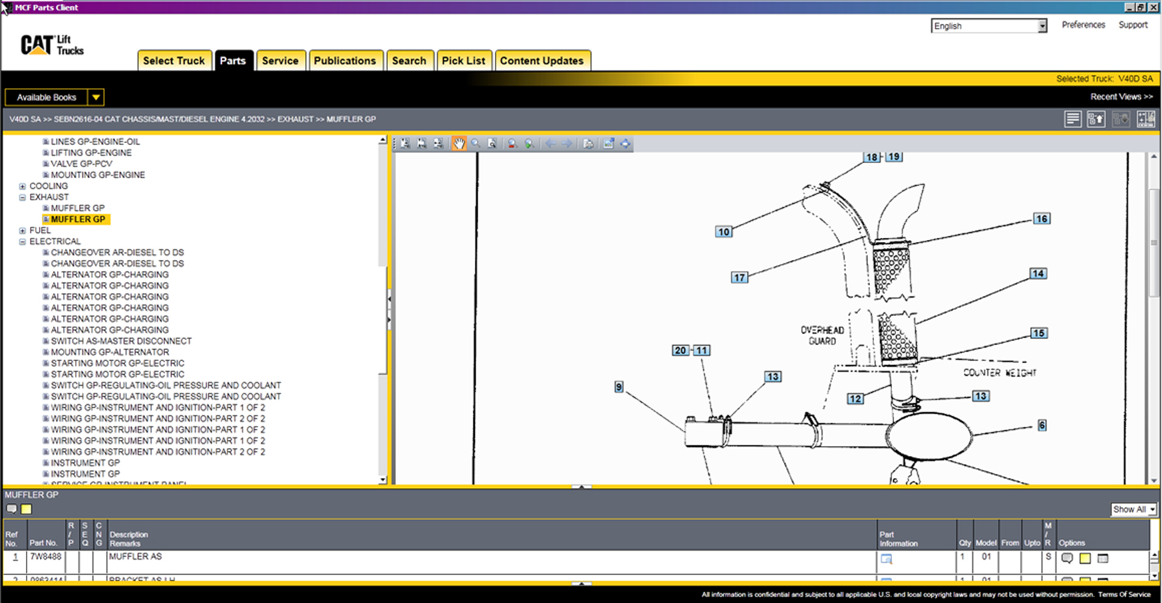
Task: Expand the COOLING tree node
Action: (x=23, y=186)
